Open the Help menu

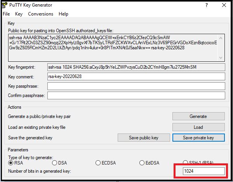63,14
